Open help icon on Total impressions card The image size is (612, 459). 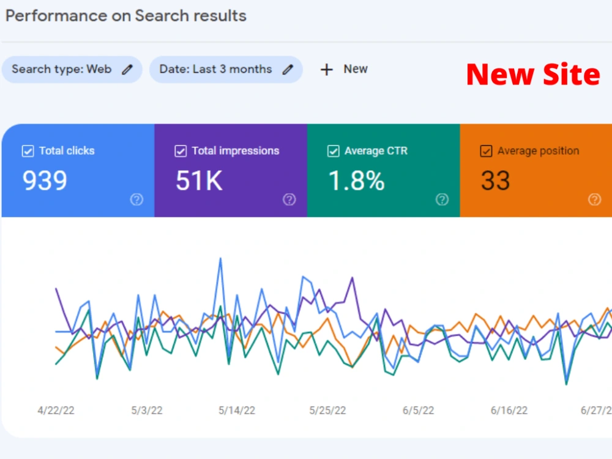pos(289,200)
